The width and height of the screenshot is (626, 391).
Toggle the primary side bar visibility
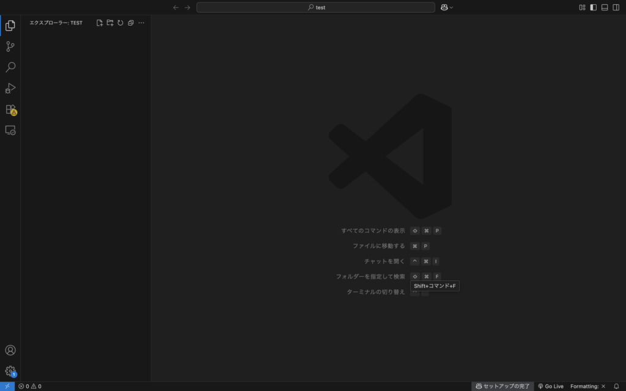tap(593, 7)
